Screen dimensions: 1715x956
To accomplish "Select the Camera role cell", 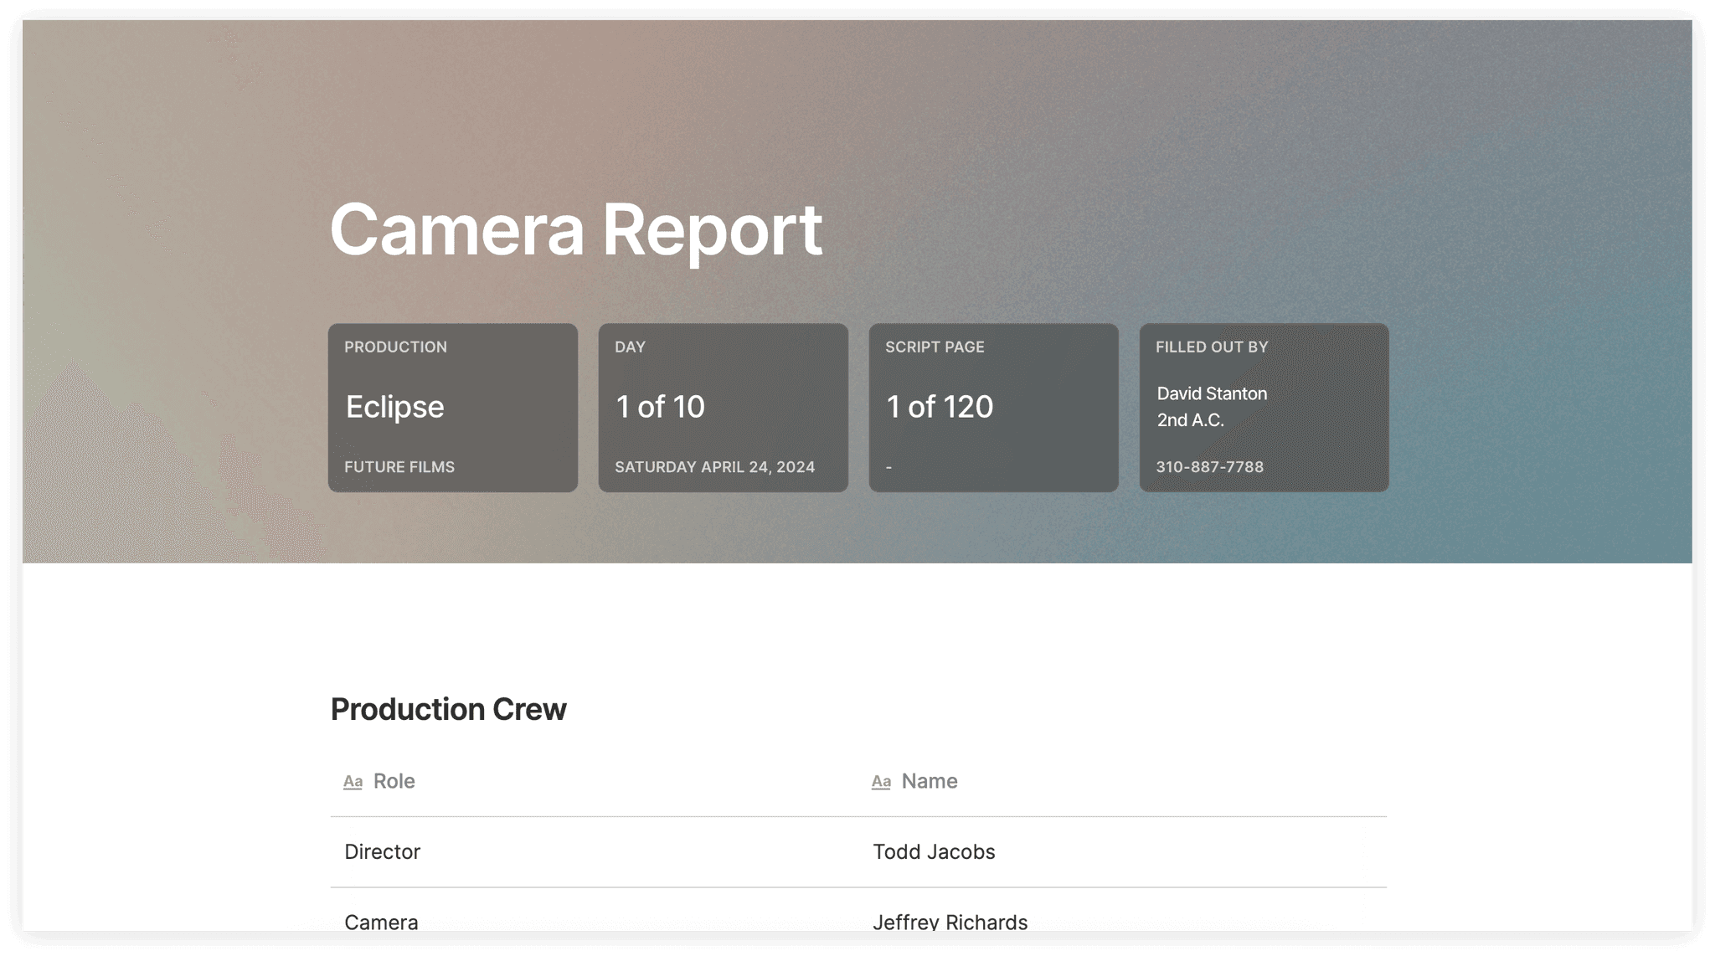I will tap(381, 922).
